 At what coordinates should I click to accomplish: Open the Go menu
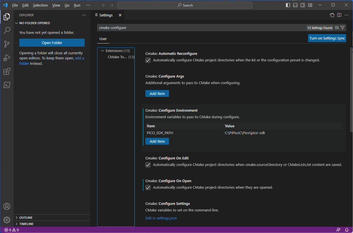point(67,5)
